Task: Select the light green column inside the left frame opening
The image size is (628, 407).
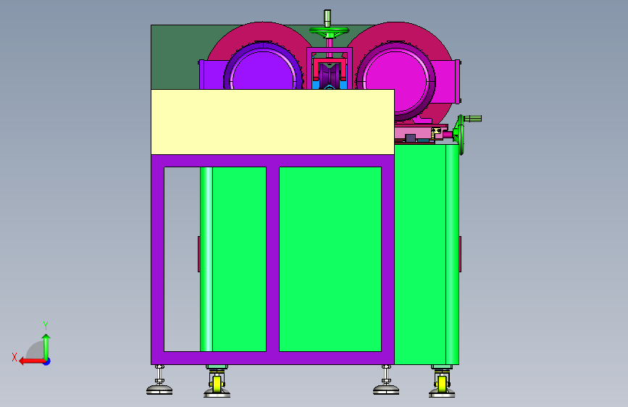Action: pyautogui.click(x=206, y=259)
